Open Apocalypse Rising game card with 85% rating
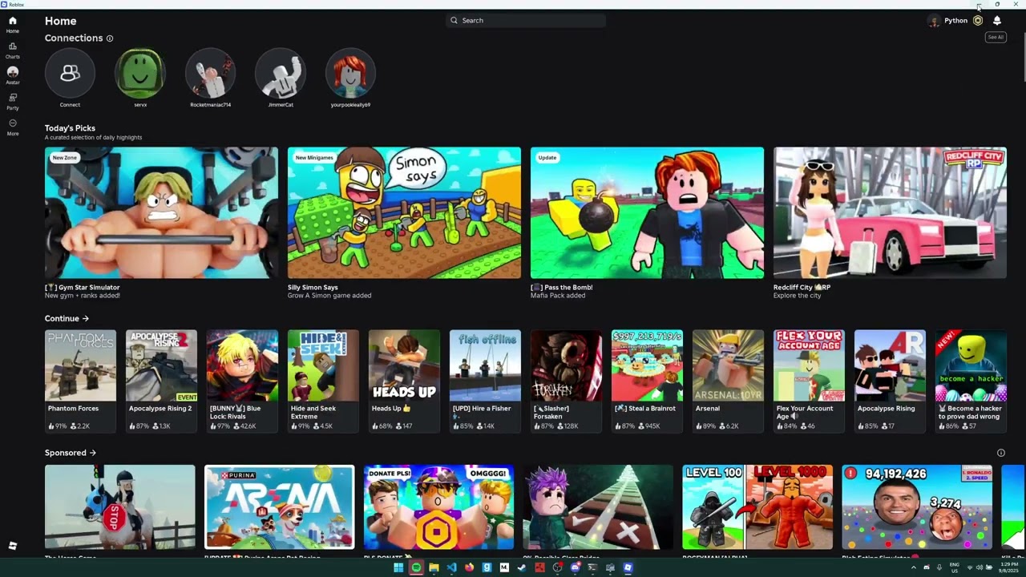The width and height of the screenshot is (1026, 577). point(890,381)
